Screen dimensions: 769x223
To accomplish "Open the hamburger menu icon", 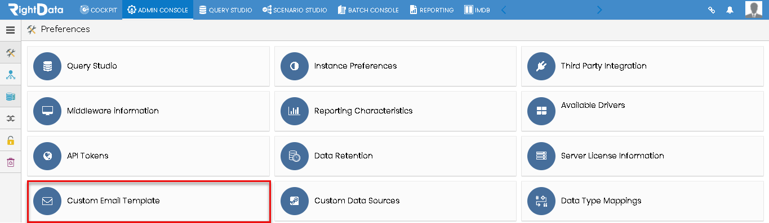I will [10, 30].
